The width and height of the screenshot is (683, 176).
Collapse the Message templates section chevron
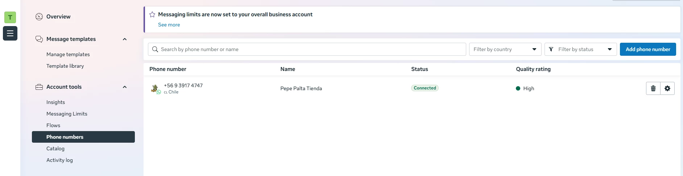[125, 39]
